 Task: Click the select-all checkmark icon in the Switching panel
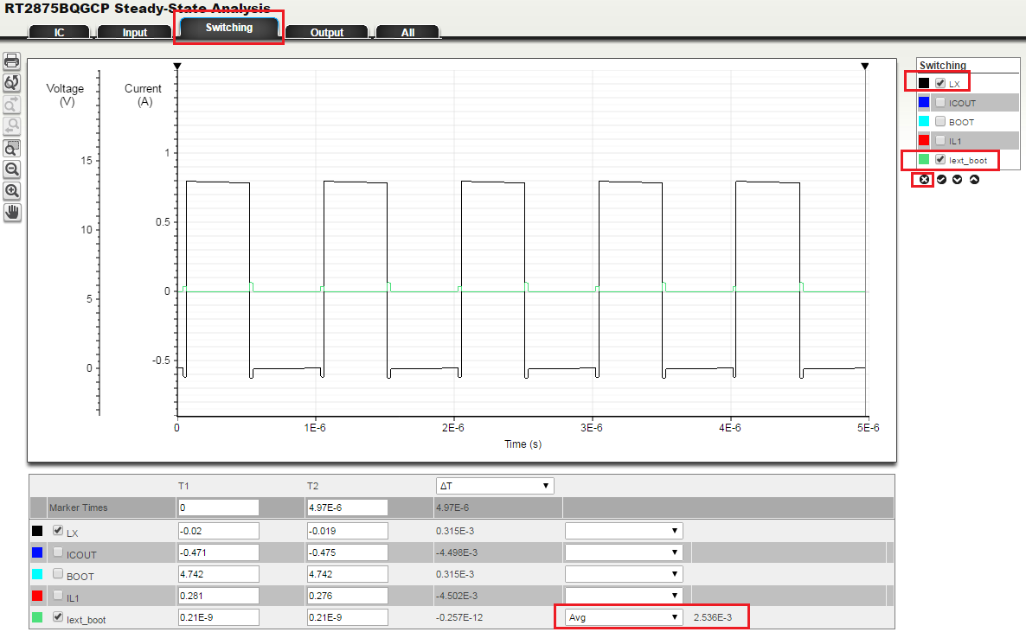[x=941, y=180]
